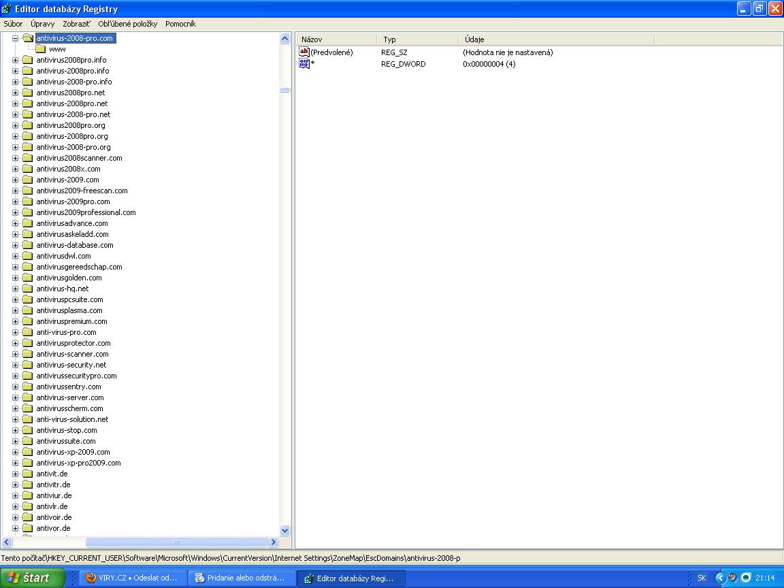Viewport: 784px width, 588px height.
Task: Expand the antivirus-security.net tree node
Action: 15,365
